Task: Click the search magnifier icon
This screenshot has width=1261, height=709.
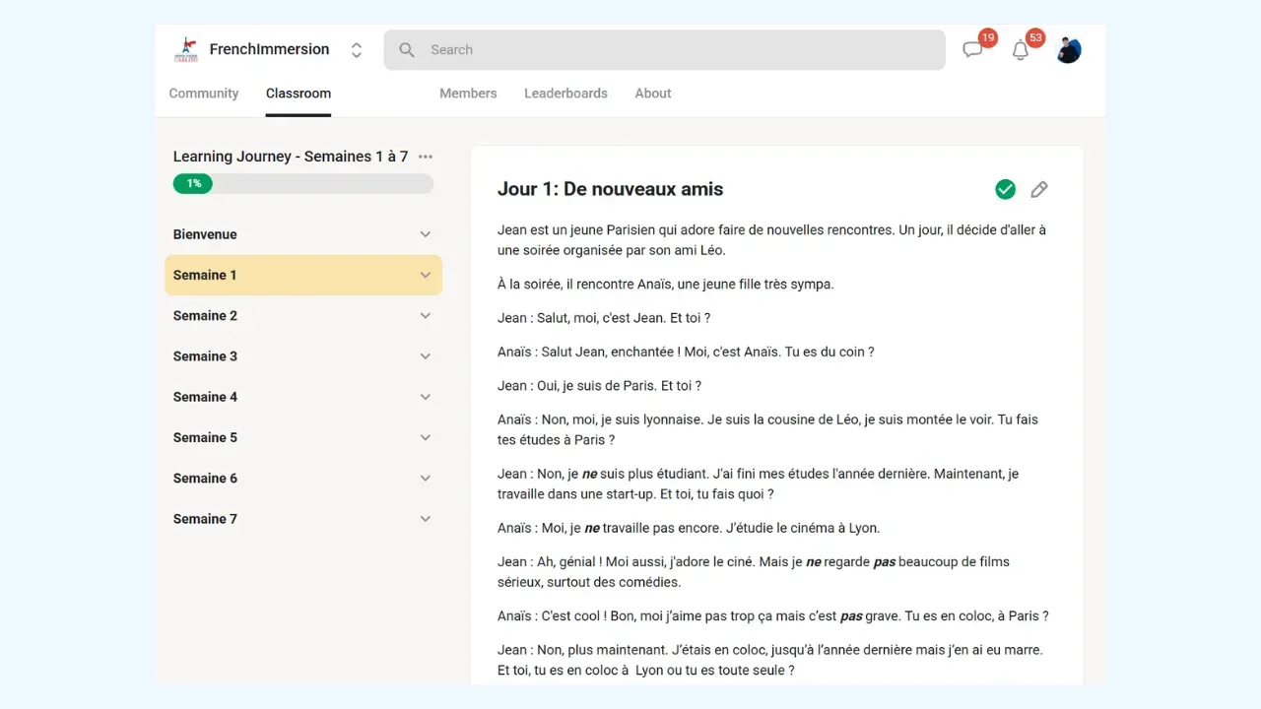Action: pyautogui.click(x=407, y=50)
